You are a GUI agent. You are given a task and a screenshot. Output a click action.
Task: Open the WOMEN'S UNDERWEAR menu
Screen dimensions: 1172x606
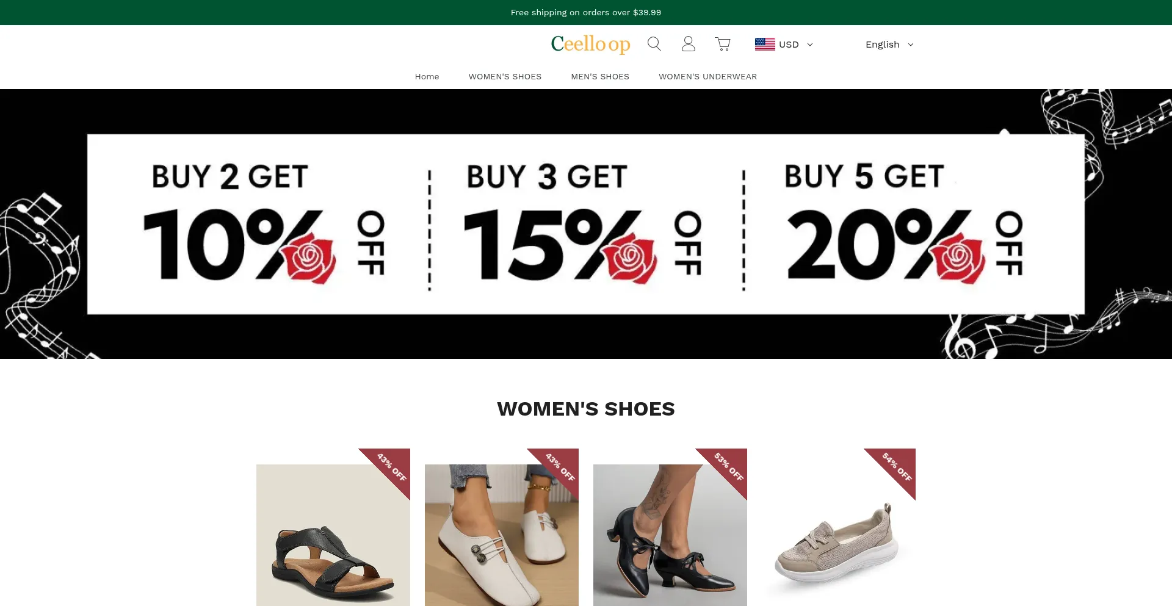tap(707, 76)
